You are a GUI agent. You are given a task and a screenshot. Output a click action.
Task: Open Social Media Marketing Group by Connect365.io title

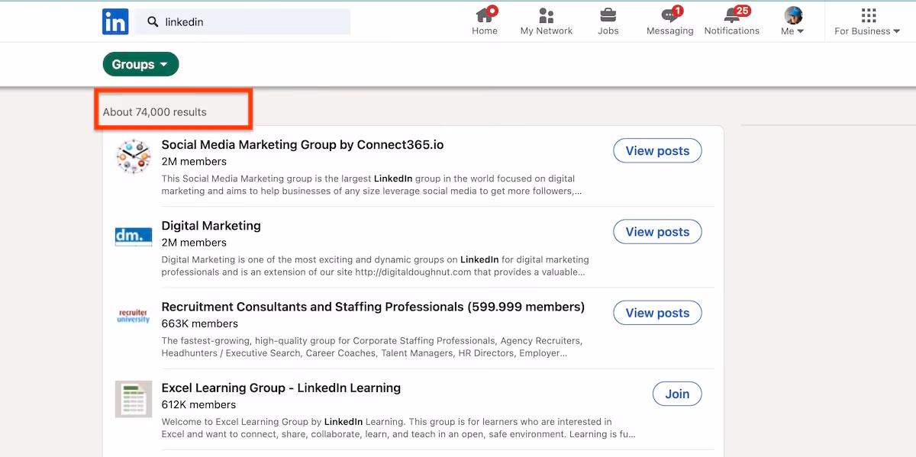pos(302,145)
